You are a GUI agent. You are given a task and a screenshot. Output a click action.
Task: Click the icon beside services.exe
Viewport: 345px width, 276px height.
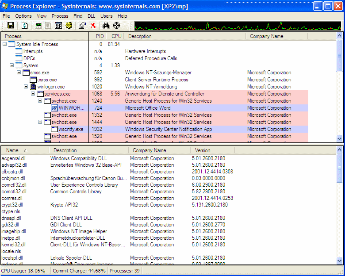pyautogui.click(x=40, y=94)
